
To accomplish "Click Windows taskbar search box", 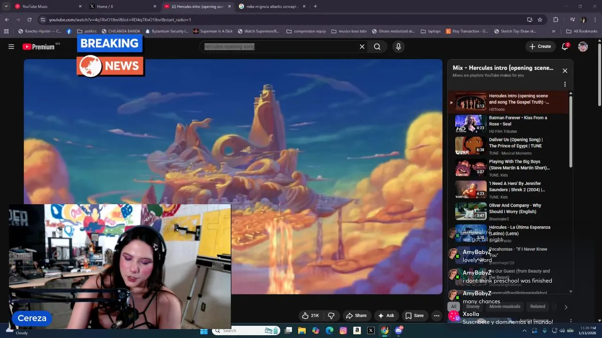I will [246, 330].
